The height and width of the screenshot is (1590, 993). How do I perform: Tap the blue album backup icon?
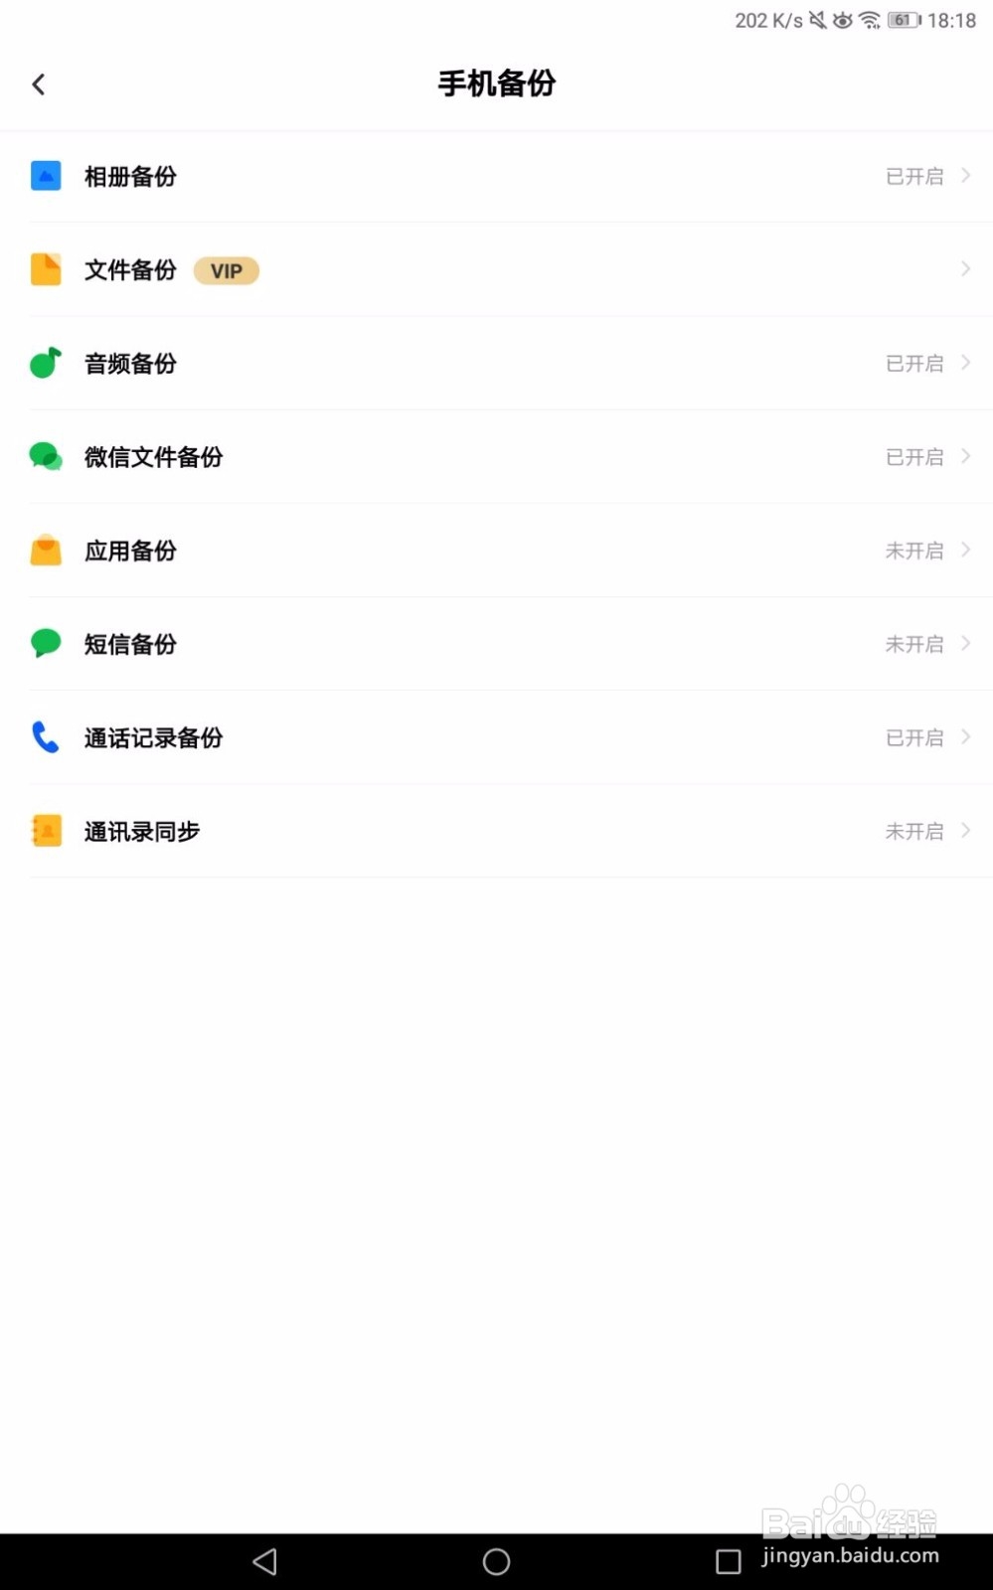[46, 176]
